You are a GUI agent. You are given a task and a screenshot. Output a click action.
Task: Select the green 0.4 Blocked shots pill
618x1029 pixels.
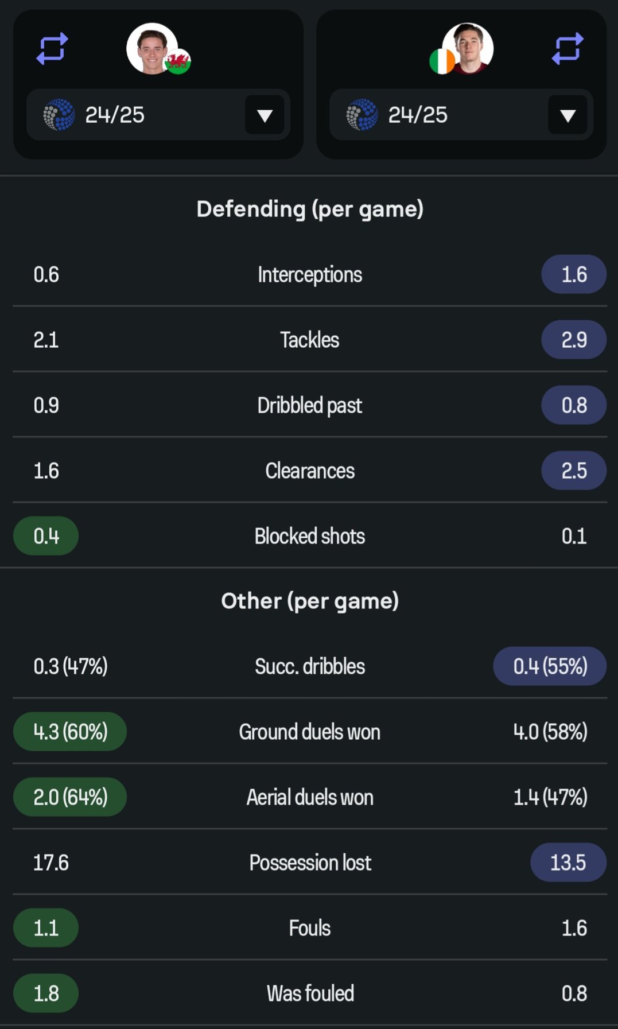point(46,536)
